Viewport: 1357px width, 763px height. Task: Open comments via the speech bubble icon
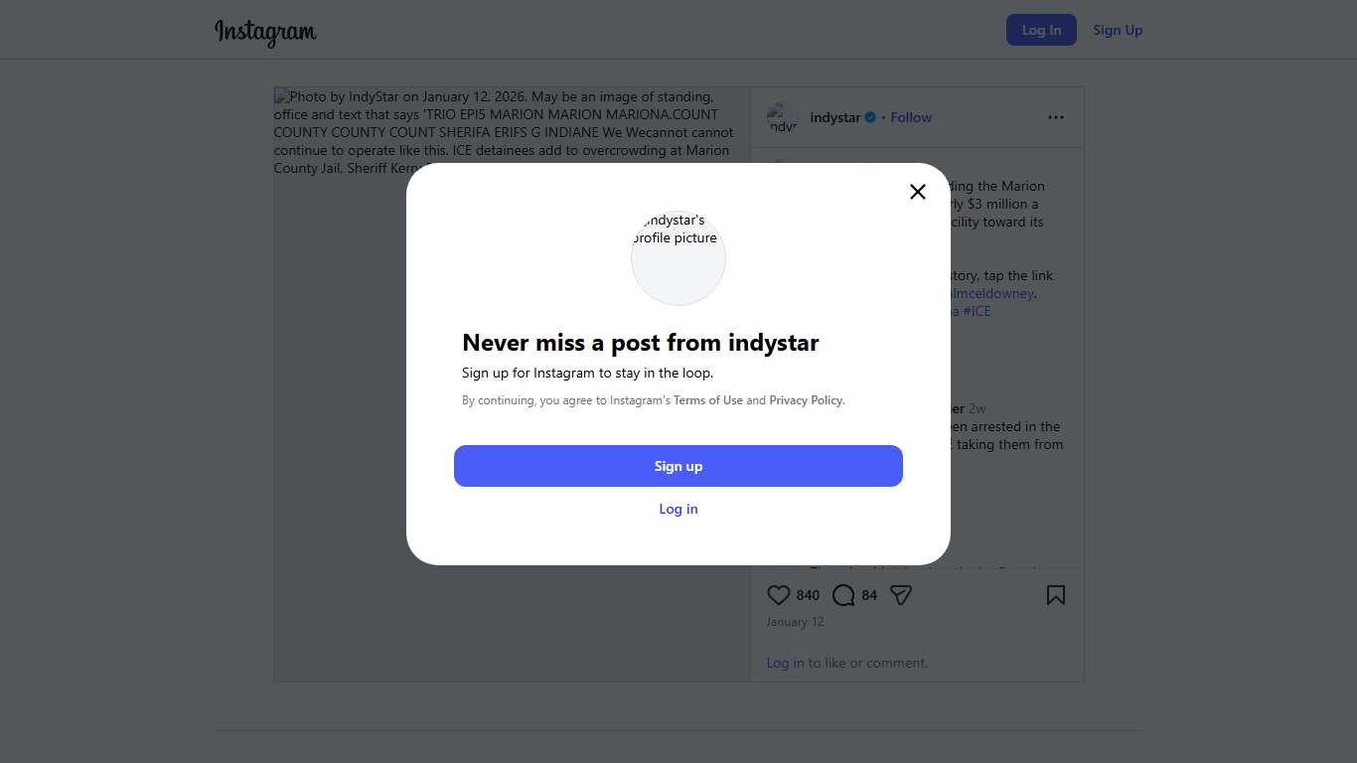coord(843,595)
